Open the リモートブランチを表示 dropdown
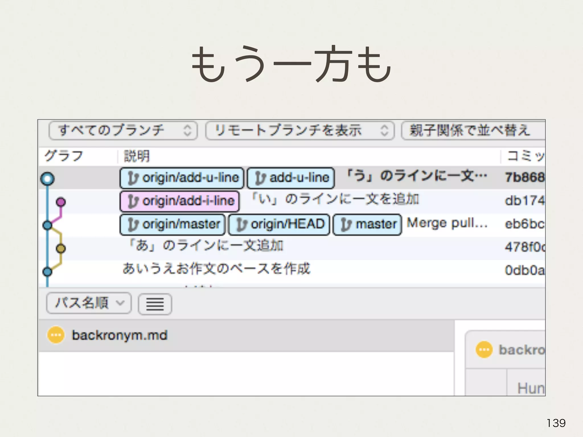Image resolution: width=583 pixels, height=437 pixels. [300, 131]
